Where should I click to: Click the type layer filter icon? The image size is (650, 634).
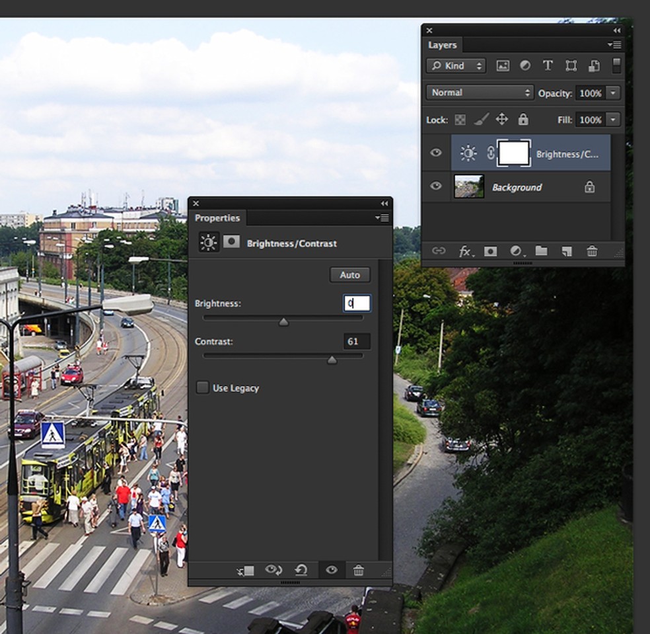(548, 66)
